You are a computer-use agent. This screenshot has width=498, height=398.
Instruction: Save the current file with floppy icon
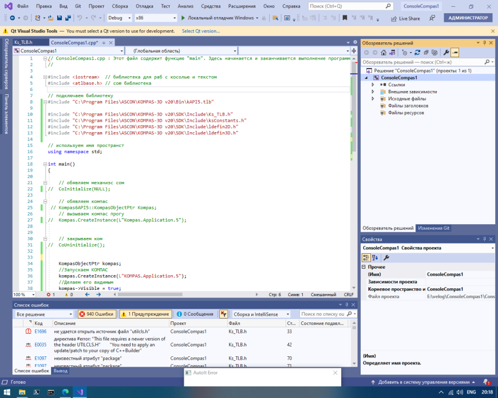pyautogui.click(x=60, y=18)
